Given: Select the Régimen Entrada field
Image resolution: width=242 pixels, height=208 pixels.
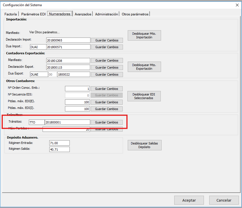Looking at the screenshot, I should click(59, 143).
